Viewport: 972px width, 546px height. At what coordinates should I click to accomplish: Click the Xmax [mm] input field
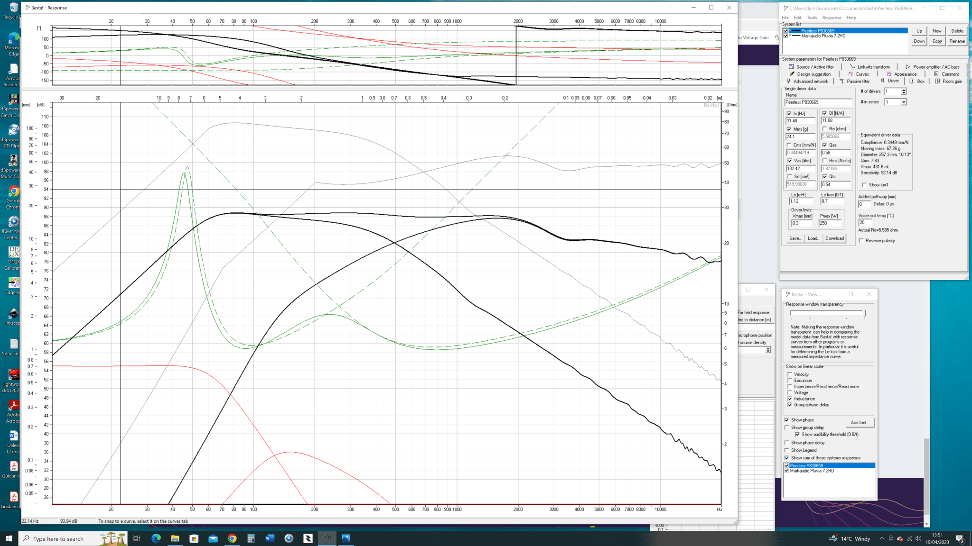point(802,223)
